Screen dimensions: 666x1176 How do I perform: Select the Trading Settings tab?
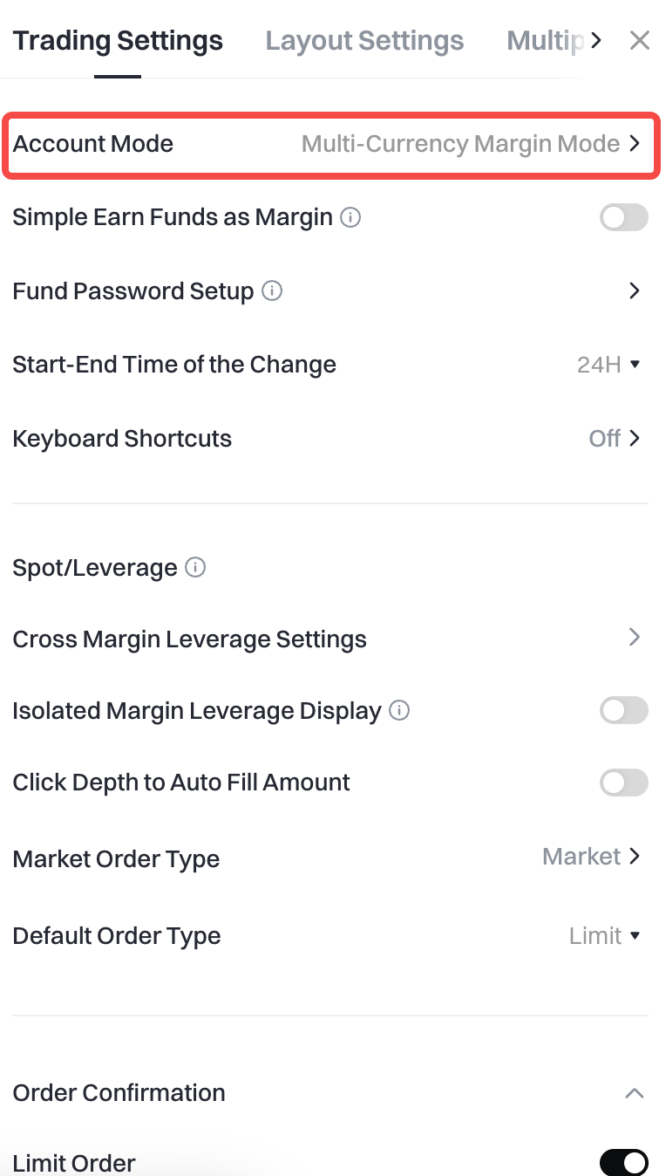(118, 40)
